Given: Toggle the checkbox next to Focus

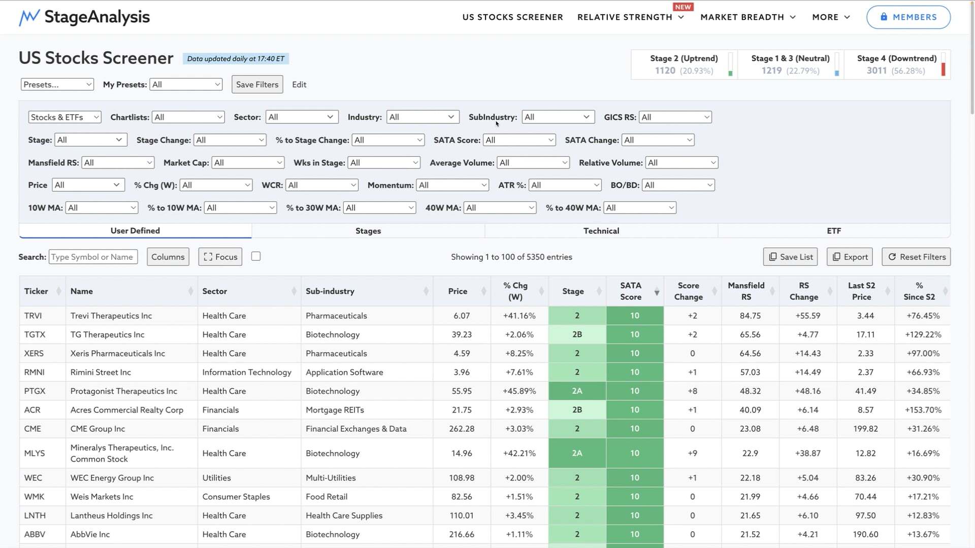Looking at the screenshot, I should coord(256,256).
